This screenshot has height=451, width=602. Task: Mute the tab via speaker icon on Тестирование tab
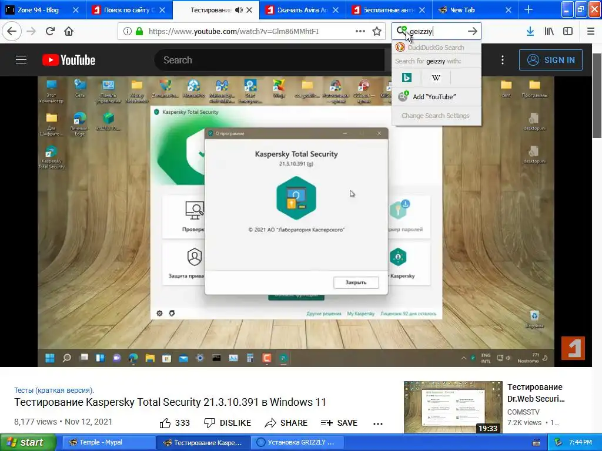point(239,10)
